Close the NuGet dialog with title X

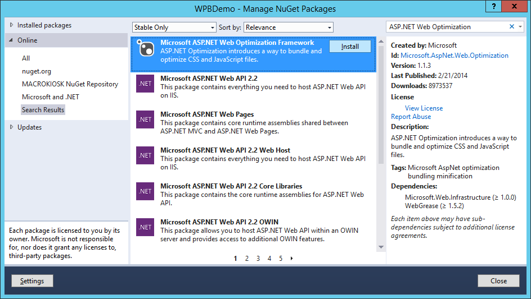(x=514, y=6)
